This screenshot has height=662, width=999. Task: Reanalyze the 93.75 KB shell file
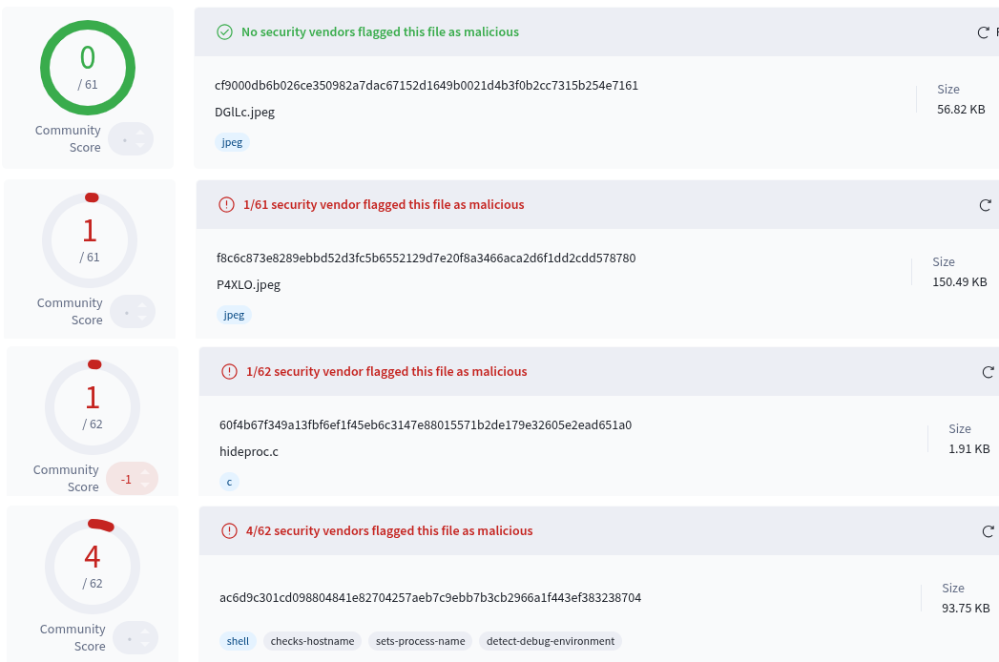point(989,531)
